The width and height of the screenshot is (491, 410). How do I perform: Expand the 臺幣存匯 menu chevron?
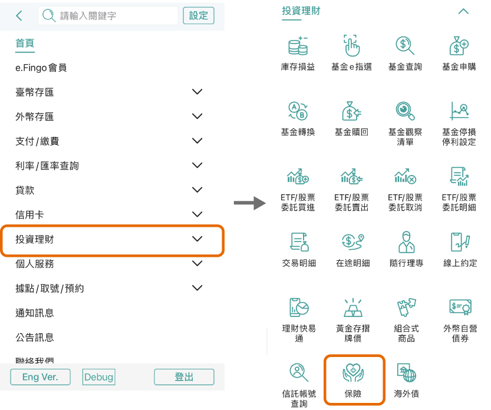(197, 92)
